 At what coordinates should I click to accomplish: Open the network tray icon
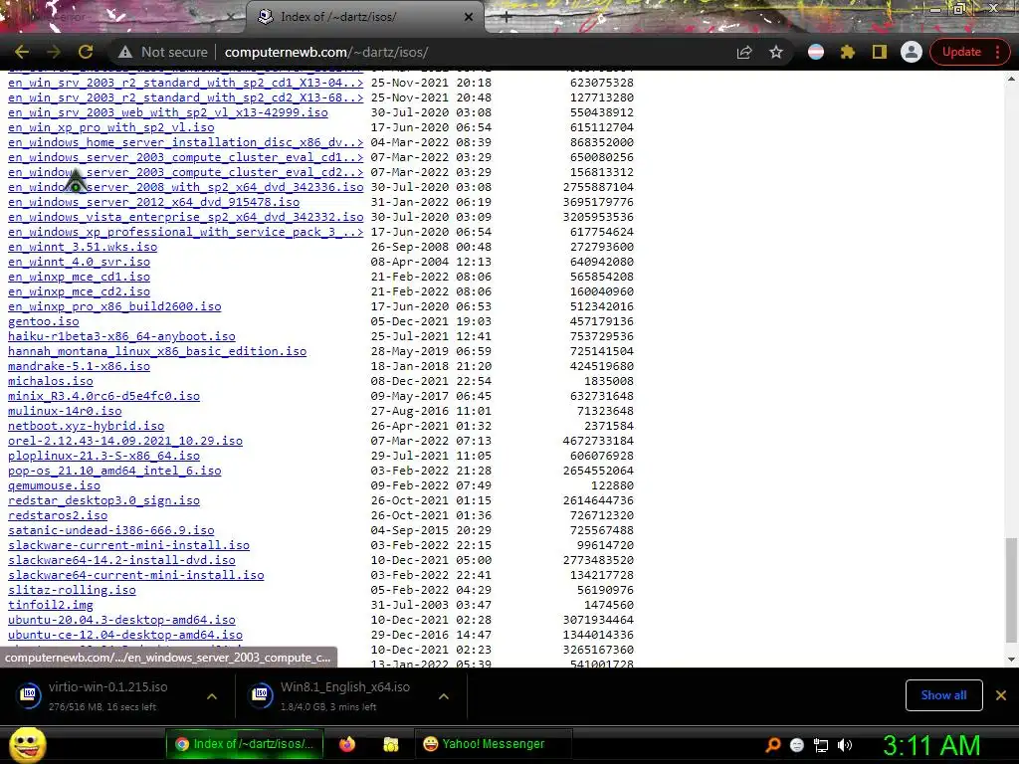[821, 745]
